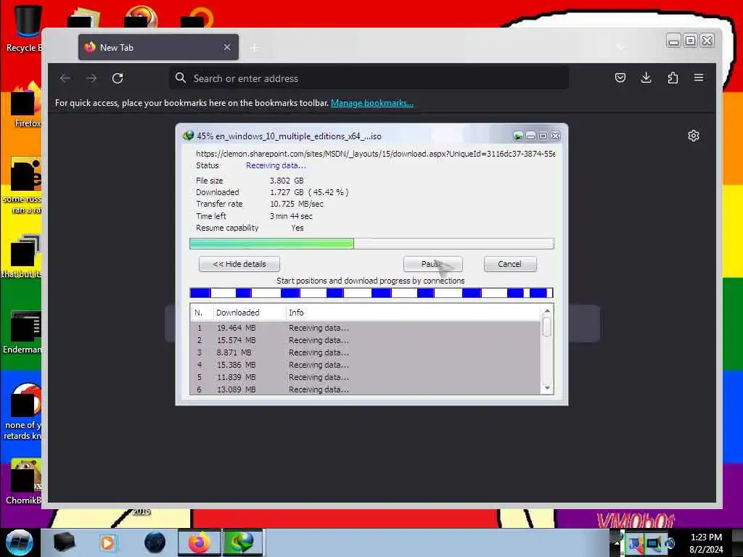Screen dimensions: 743x557
Task: Click the IDM icon in dialog title bar
Action: click(x=188, y=136)
